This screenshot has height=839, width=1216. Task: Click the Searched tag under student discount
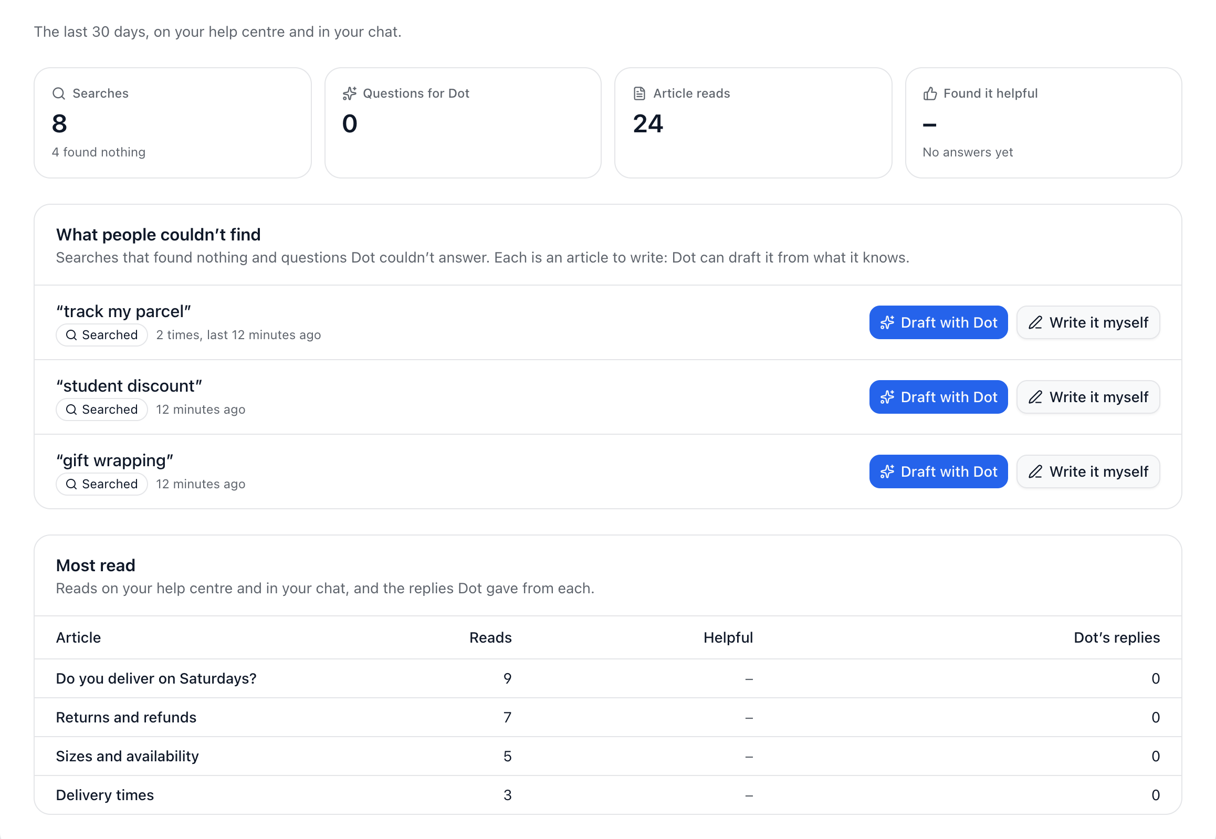[x=101, y=410]
